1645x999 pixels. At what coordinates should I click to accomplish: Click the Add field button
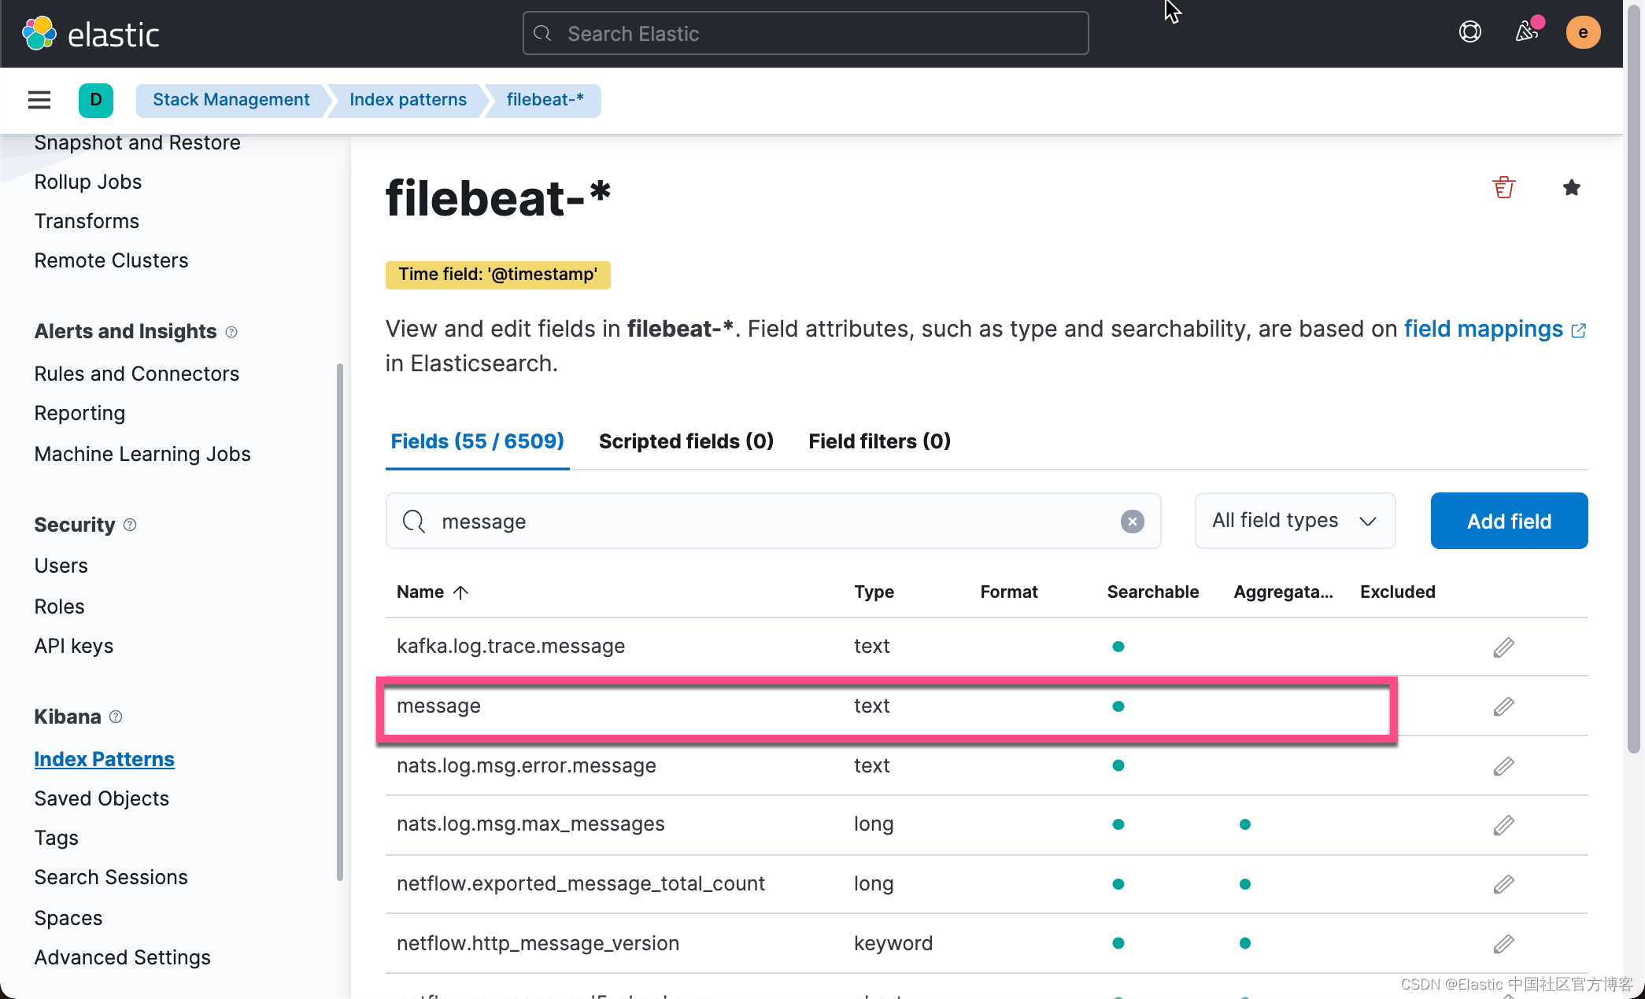coord(1508,521)
